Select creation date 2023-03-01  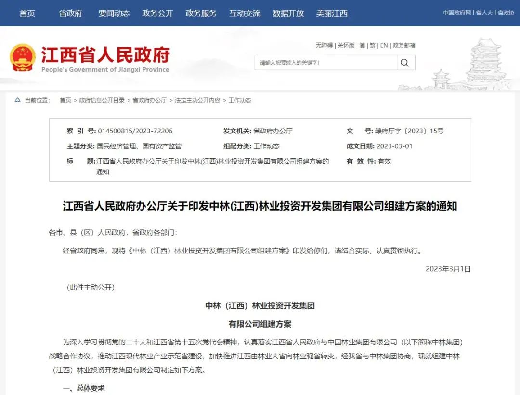pyautogui.click(x=395, y=146)
